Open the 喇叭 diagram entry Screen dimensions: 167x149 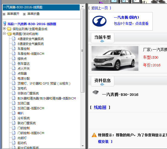pyautogui.click(x=21, y=113)
